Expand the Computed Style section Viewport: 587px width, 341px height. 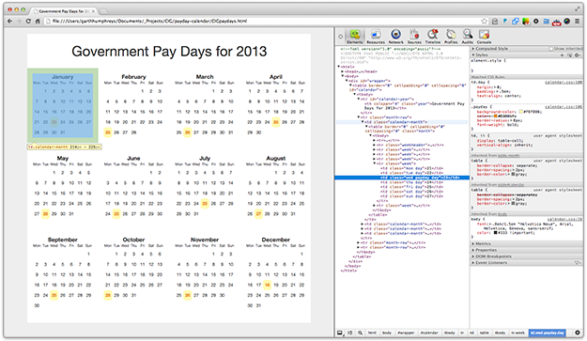click(473, 49)
